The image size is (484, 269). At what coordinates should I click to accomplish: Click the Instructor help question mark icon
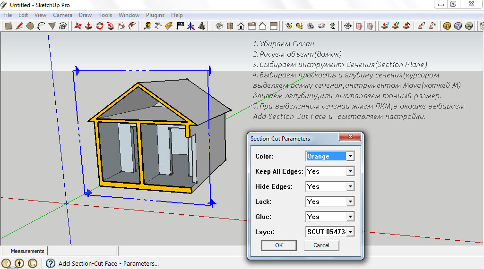[50, 263]
